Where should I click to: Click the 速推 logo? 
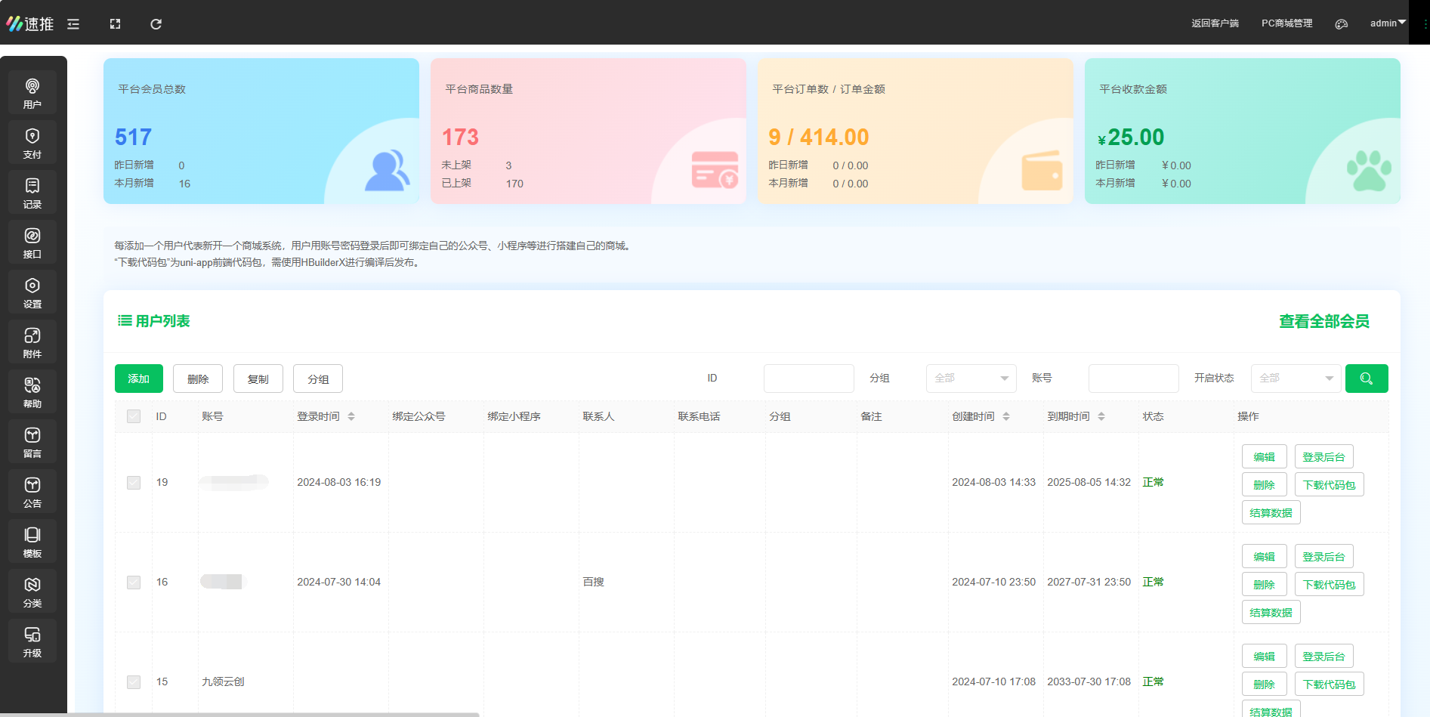[x=30, y=24]
